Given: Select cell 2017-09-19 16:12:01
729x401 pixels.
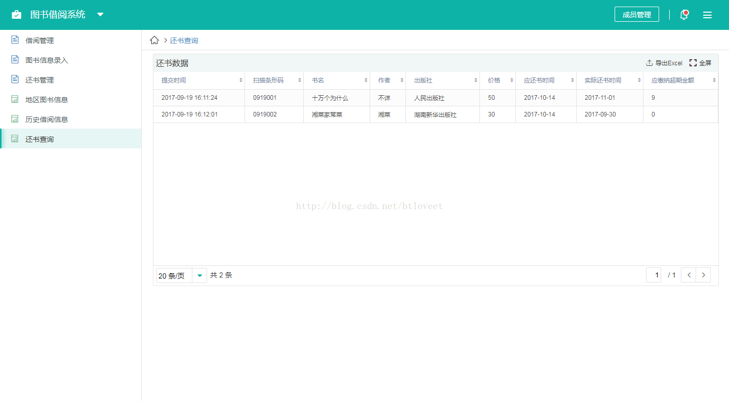Looking at the screenshot, I should [199, 114].
